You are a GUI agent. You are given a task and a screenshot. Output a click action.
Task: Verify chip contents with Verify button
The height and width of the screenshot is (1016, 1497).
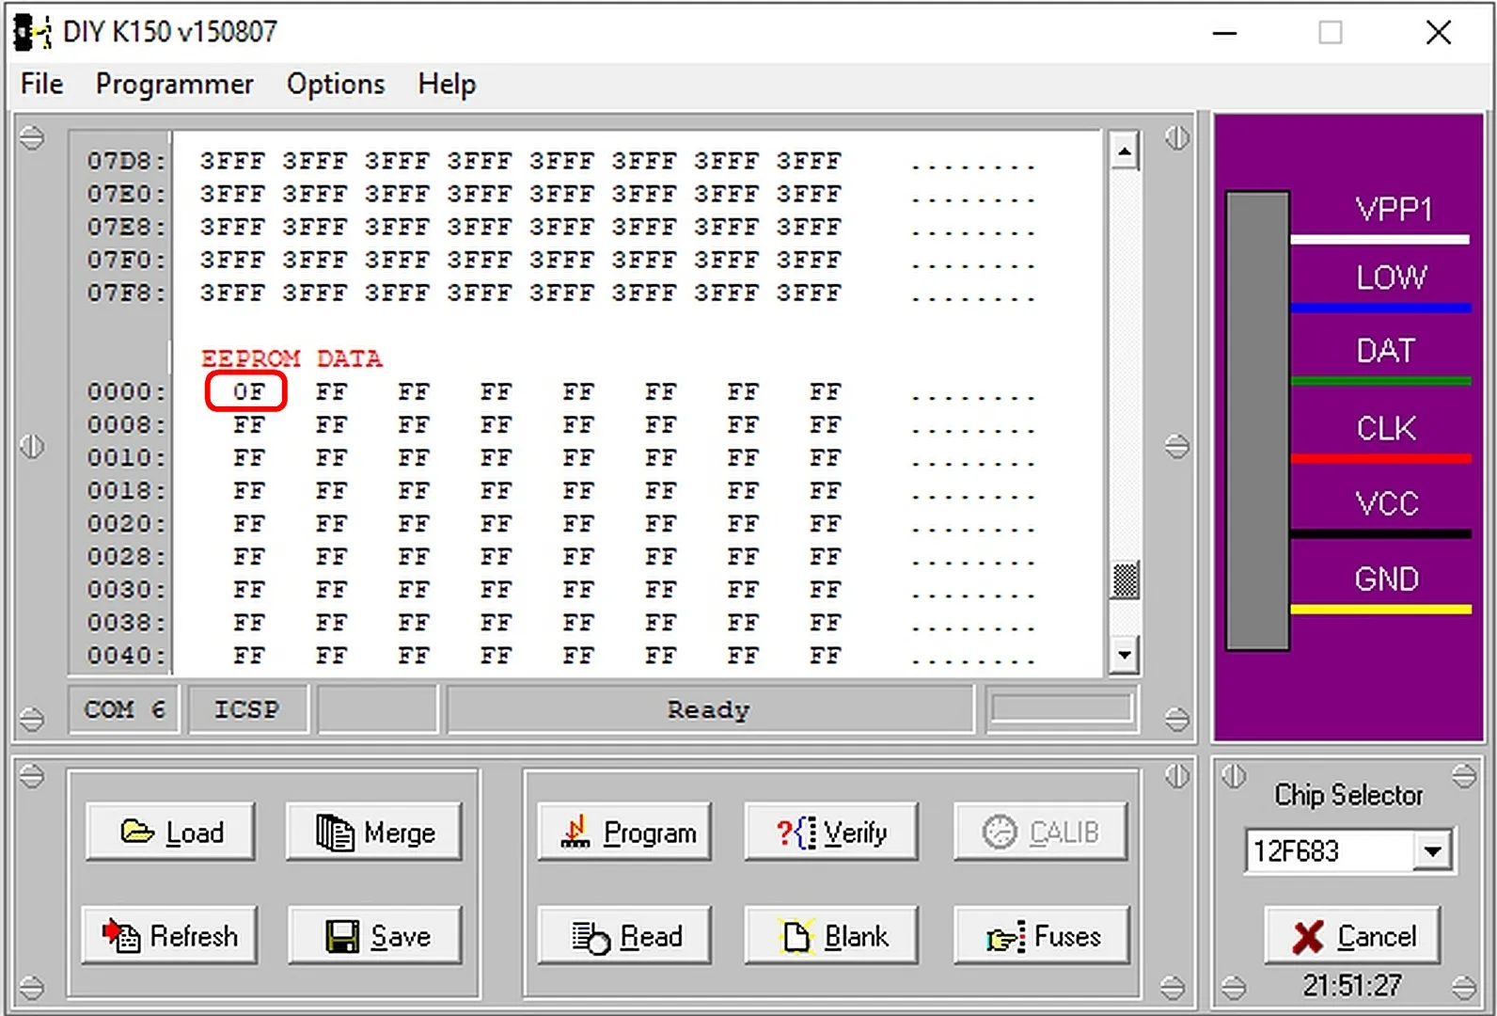831,833
